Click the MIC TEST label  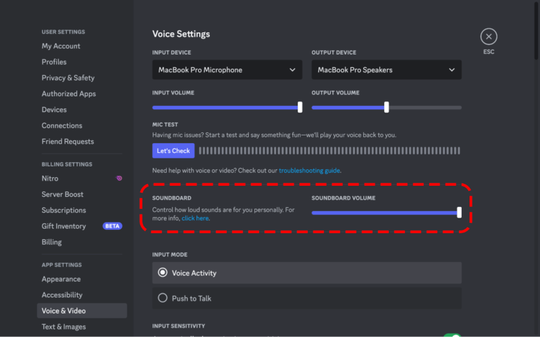pos(165,125)
